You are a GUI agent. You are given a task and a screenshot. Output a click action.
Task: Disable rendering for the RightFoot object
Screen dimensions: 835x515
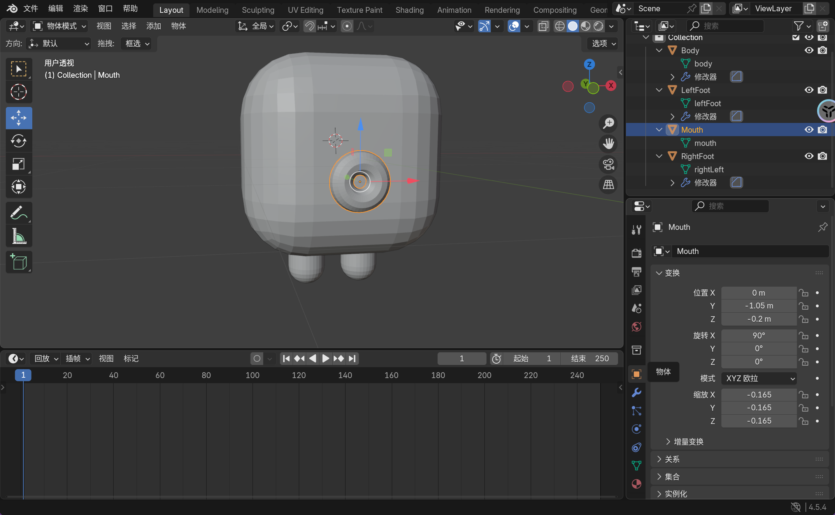pos(822,156)
